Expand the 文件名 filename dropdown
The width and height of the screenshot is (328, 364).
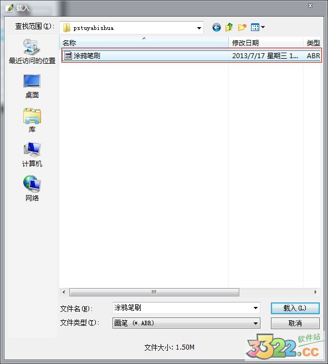click(255, 308)
